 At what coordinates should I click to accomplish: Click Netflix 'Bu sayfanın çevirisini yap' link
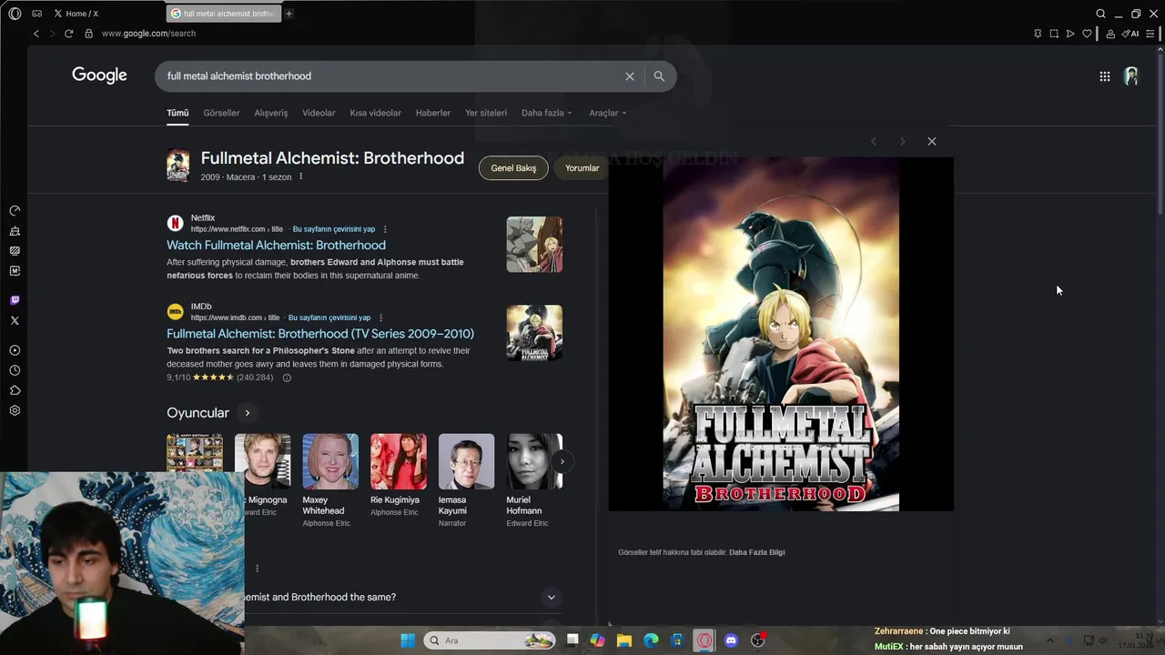(x=334, y=229)
